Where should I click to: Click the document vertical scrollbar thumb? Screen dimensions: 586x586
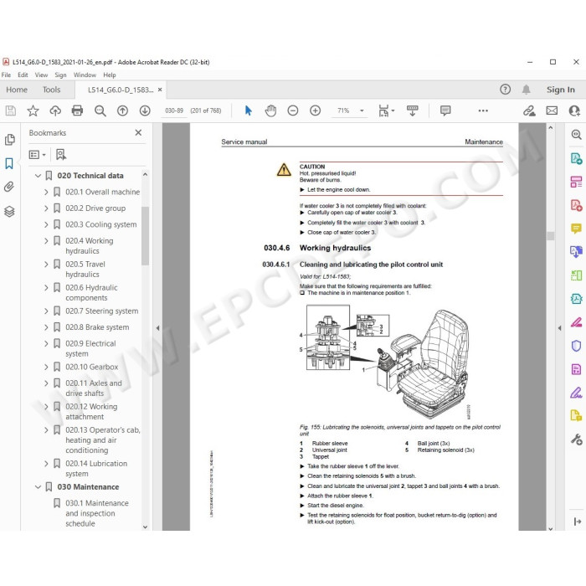tap(551, 236)
